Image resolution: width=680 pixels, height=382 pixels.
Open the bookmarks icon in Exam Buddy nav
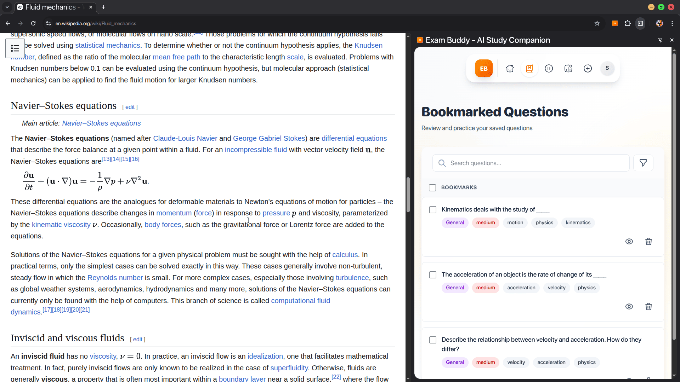[529, 69]
